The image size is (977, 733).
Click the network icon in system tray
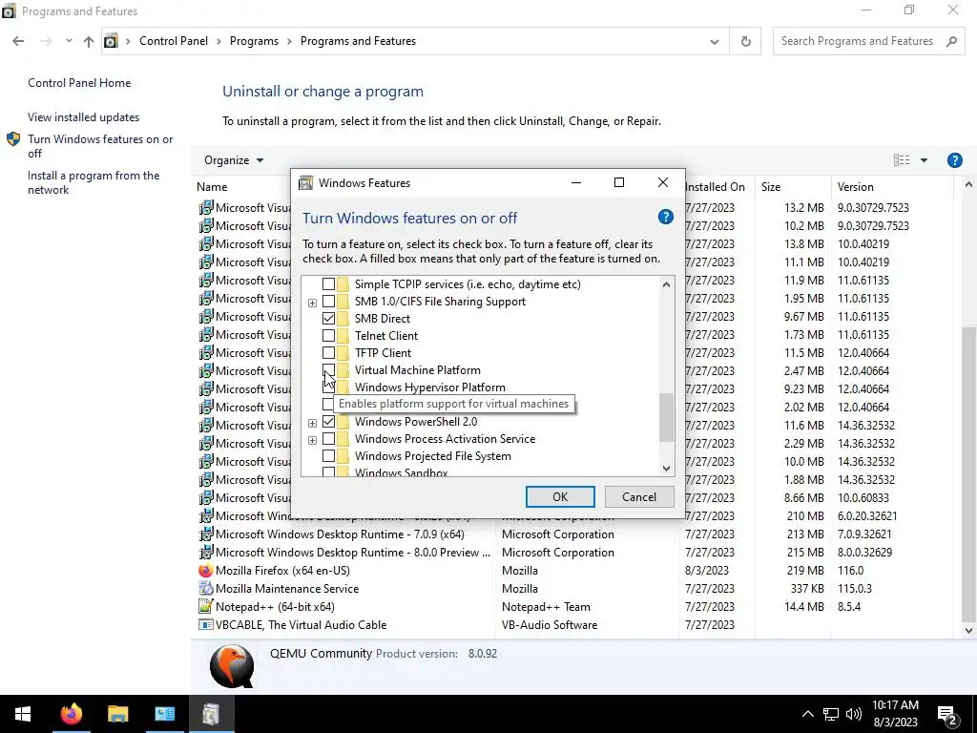click(831, 714)
